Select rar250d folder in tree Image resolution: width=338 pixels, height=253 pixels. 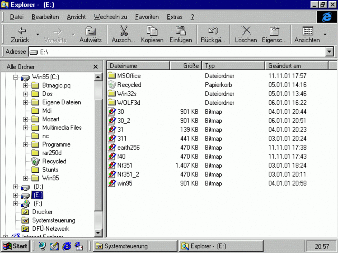[52, 153]
